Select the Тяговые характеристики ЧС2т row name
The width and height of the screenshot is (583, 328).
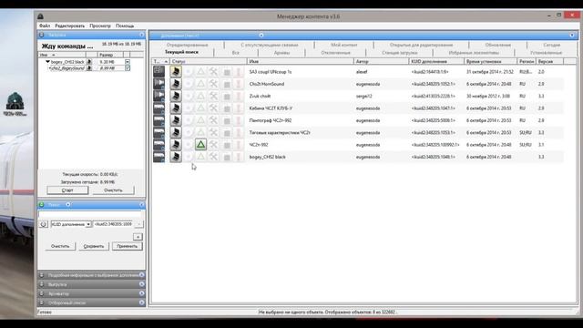[280, 132]
